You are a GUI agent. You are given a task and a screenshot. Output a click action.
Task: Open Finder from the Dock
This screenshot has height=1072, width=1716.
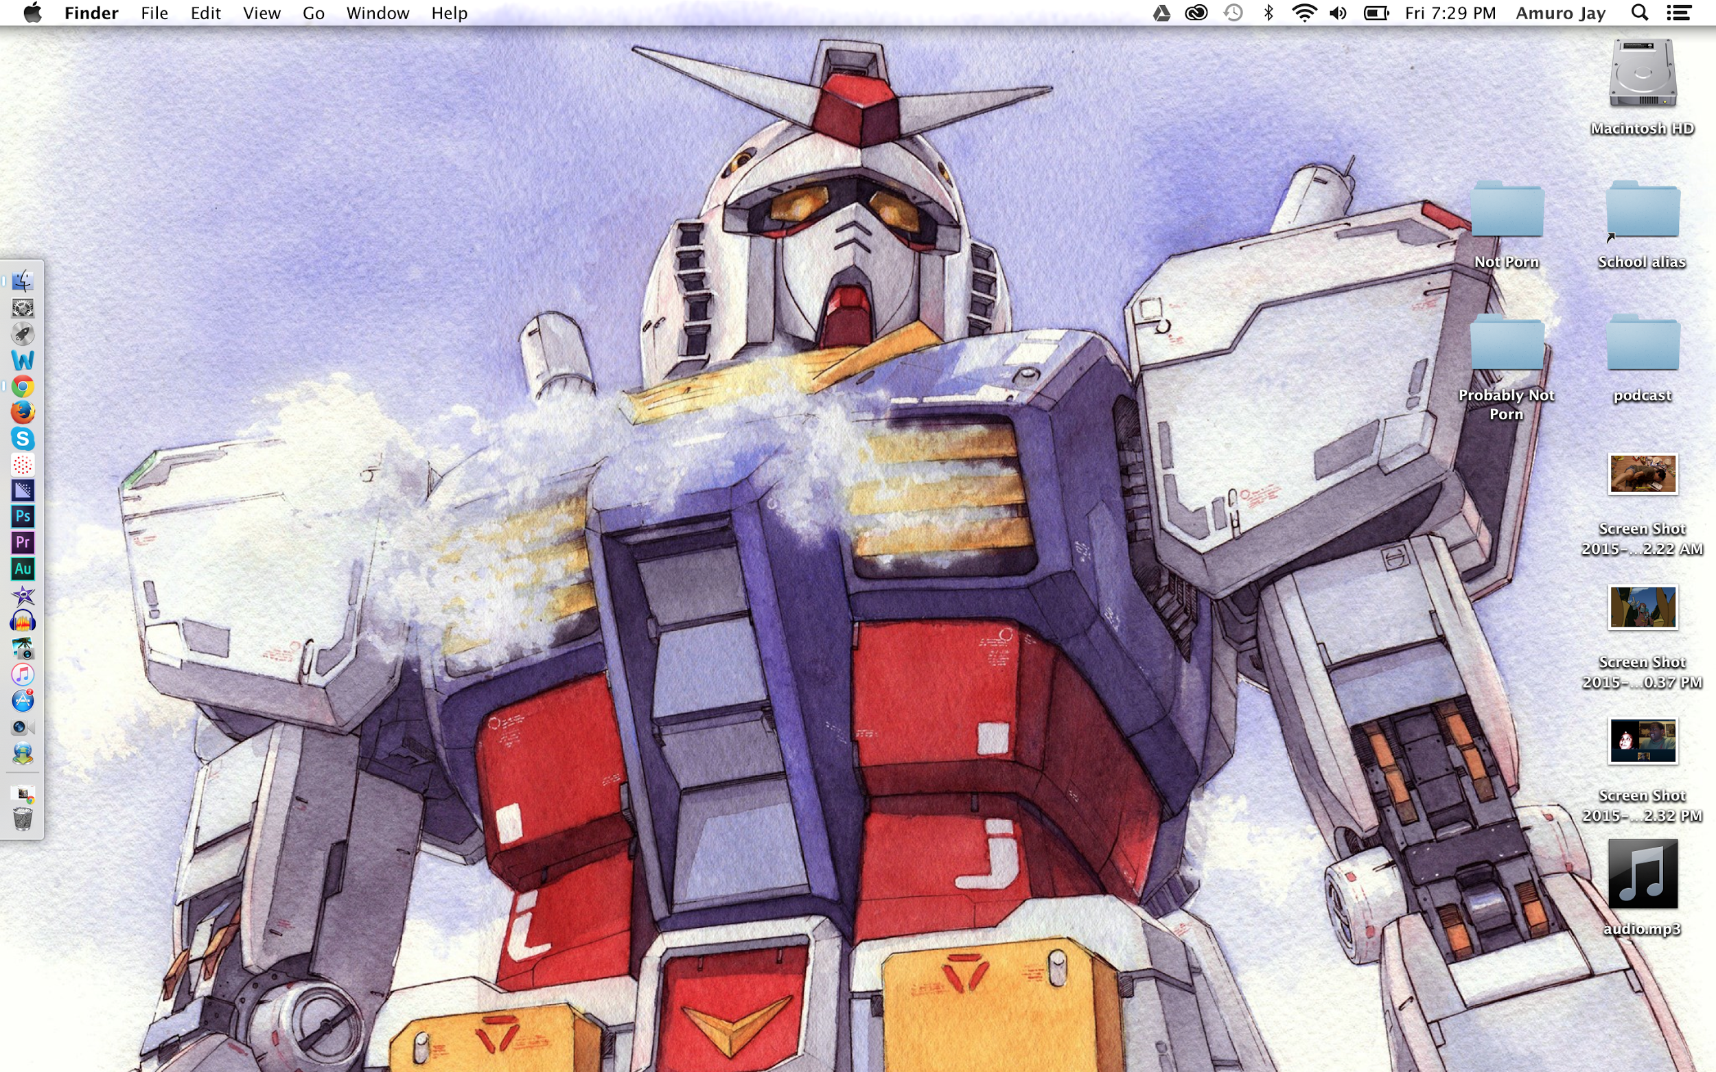(x=23, y=281)
